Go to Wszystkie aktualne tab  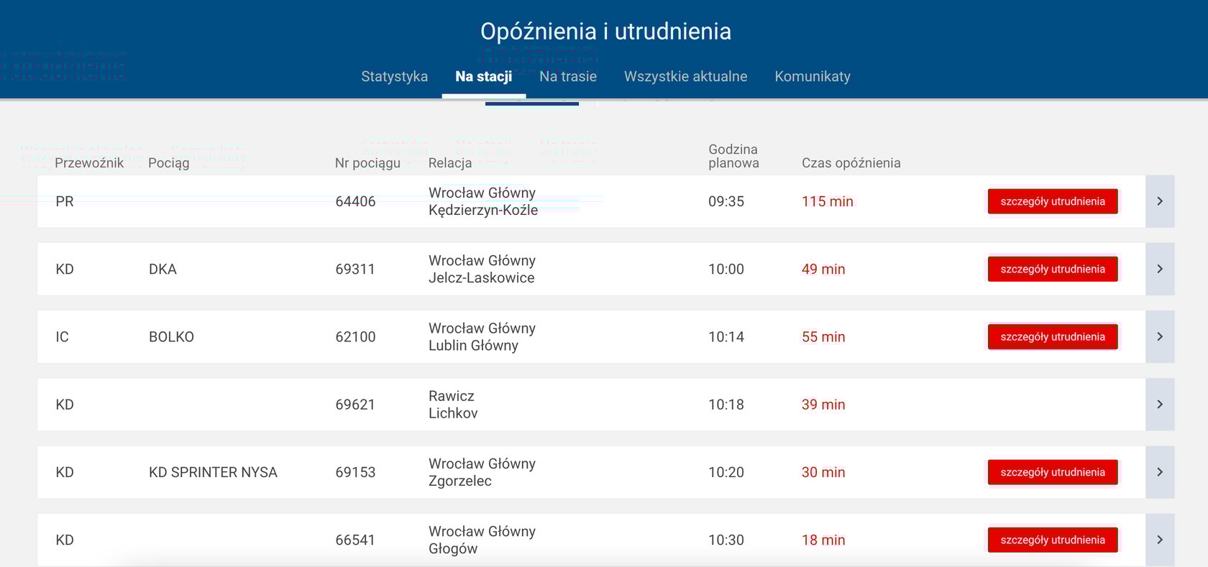pos(685,76)
